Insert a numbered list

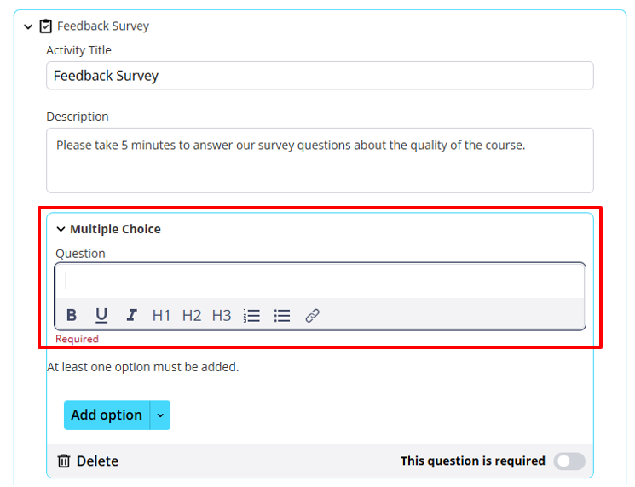coord(251,315)
